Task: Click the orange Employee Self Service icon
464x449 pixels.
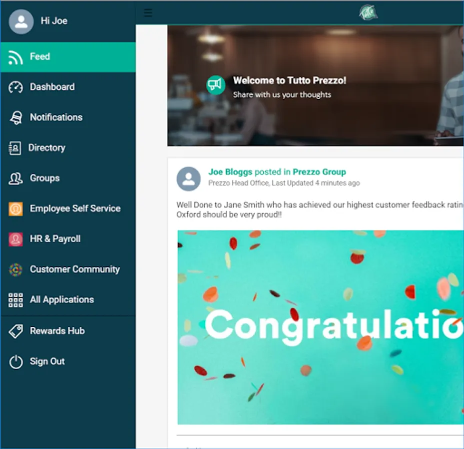Action: point(15,209)
